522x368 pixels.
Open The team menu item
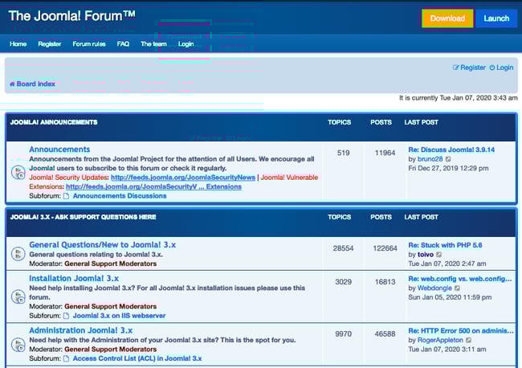(x=153, y=44)
